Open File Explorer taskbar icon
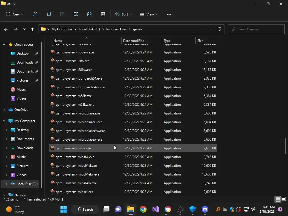The image size is (288, 216). point(131,209)
